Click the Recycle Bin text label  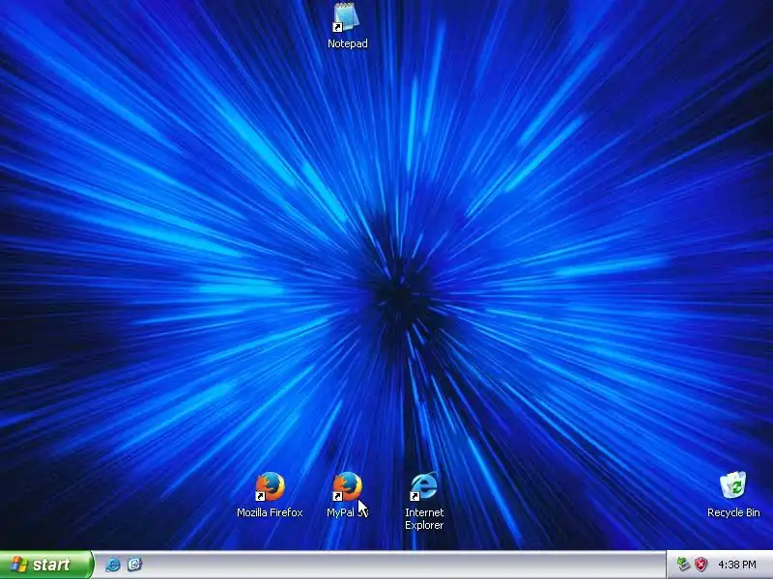click(733, 512)
